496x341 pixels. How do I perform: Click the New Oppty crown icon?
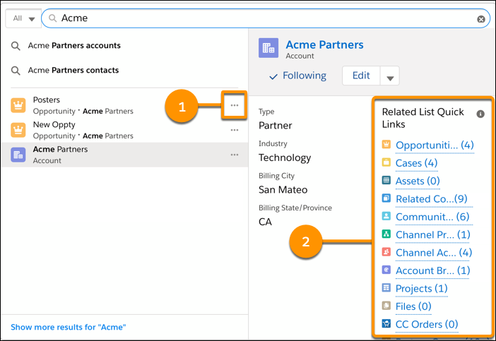(x=18, y=130)
